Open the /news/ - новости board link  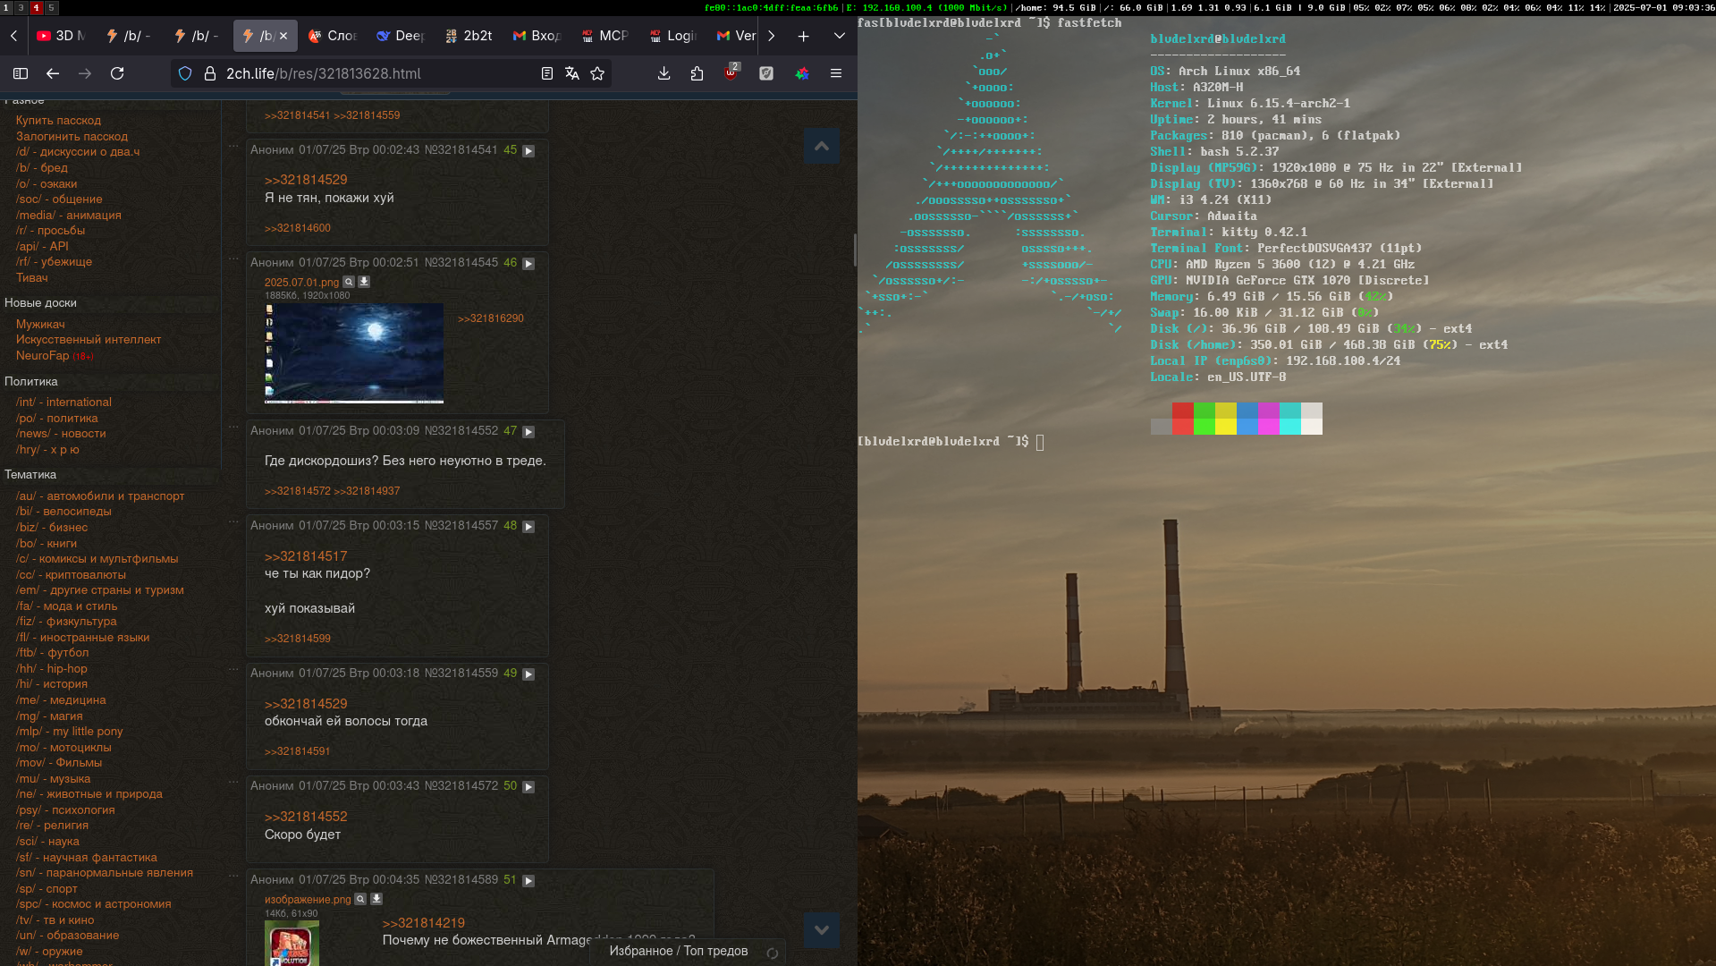coord(61,434)
